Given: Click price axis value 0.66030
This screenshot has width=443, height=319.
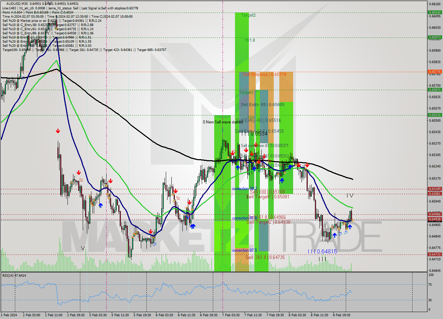Looking at the screenshot, I should (x=435, y=27).
